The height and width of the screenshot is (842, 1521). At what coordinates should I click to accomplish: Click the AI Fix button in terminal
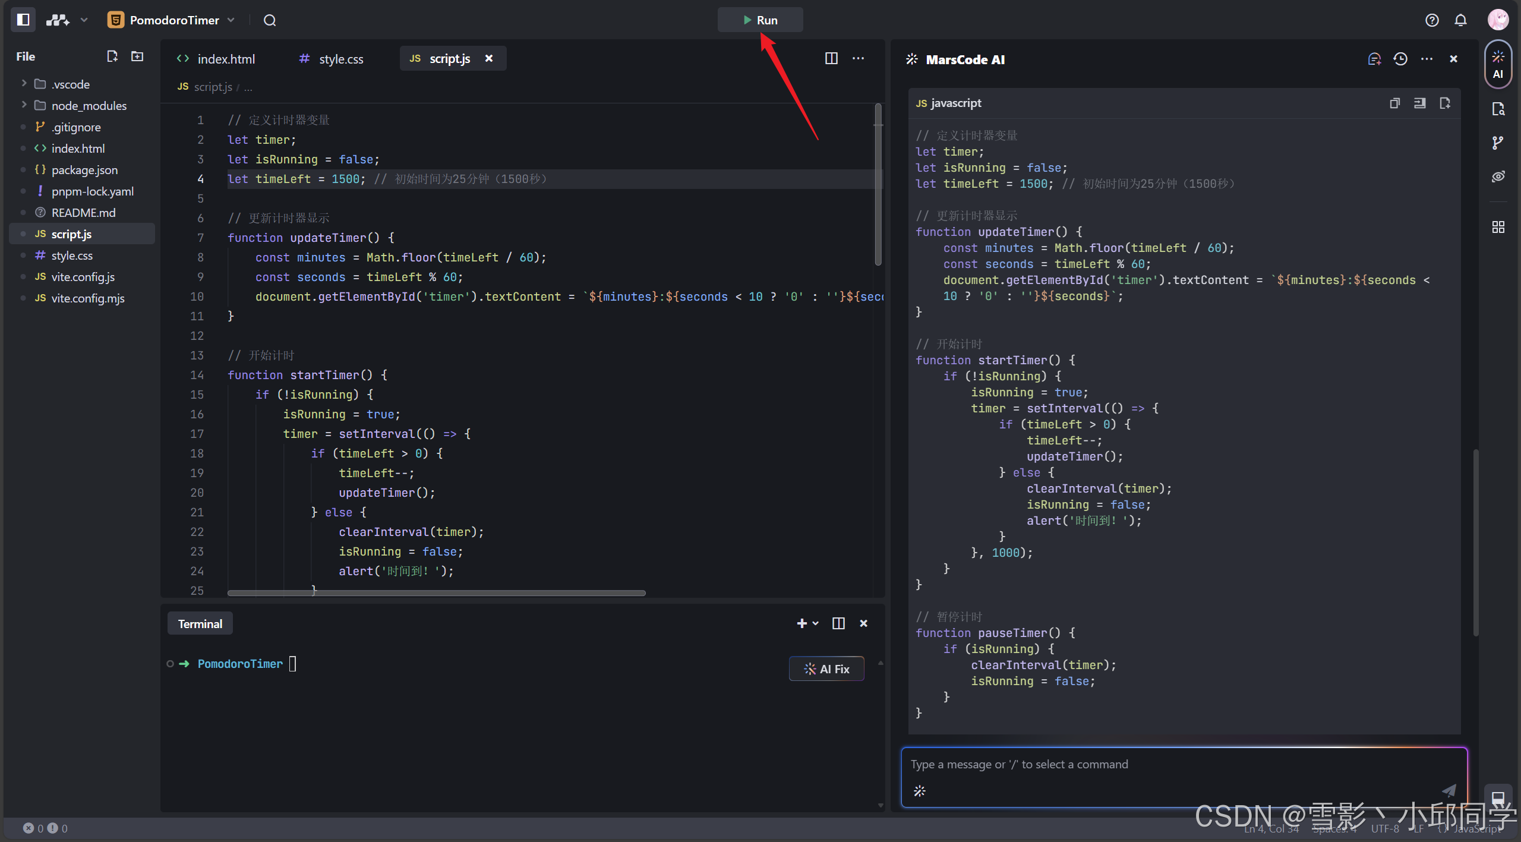point(826,669)
